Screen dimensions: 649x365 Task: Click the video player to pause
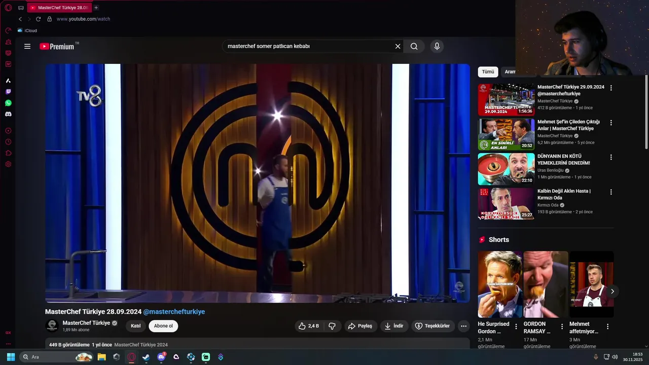pos(258,183)
